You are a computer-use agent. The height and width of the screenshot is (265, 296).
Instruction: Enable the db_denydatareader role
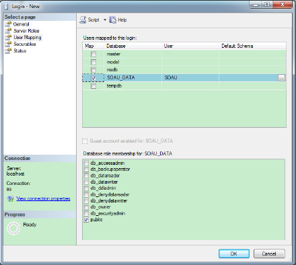(86, 194)
